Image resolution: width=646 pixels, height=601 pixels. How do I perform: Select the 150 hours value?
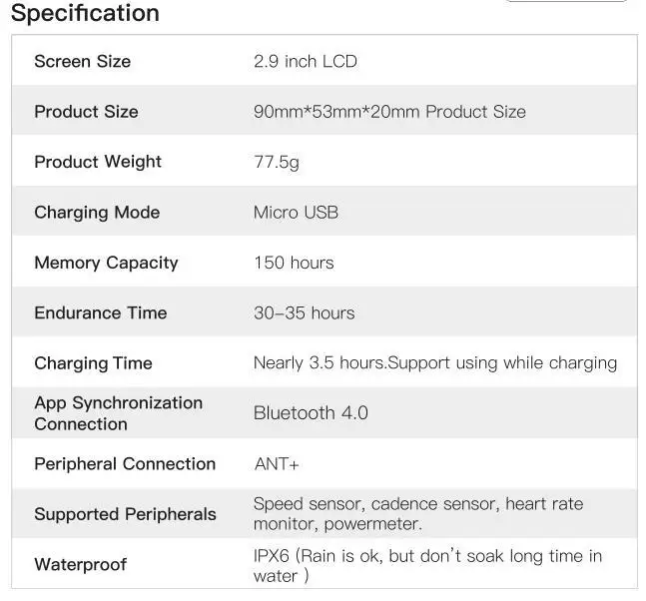tap(294, 263)
